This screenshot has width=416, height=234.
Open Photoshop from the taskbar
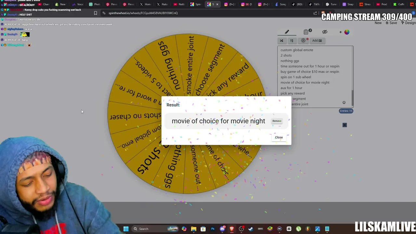pos(213,229)
